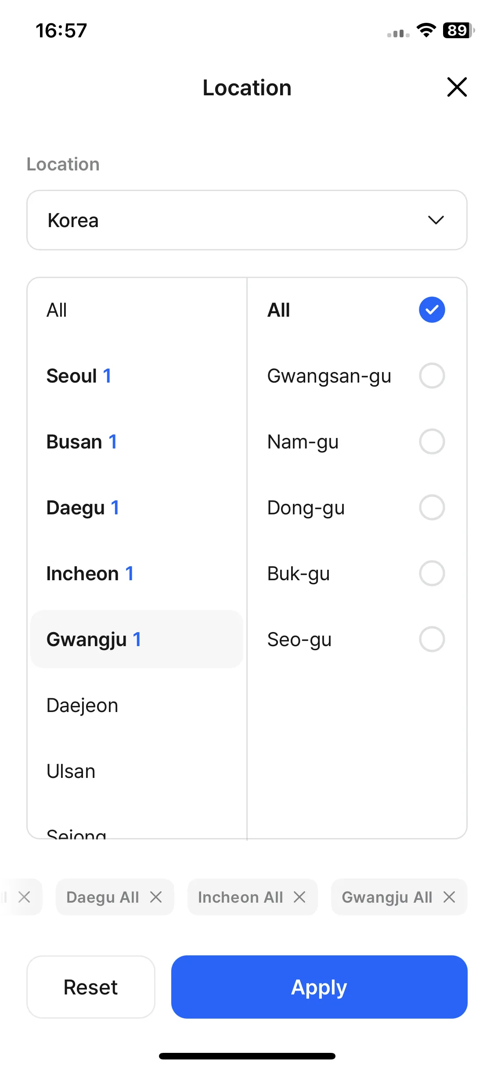Remove the Gwangju All chip
494x1070 pixels.
(x=449, y=897)
